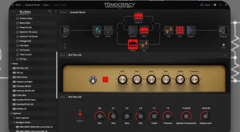
Task: Click the Redo button
Action: (x=64, y=5)
